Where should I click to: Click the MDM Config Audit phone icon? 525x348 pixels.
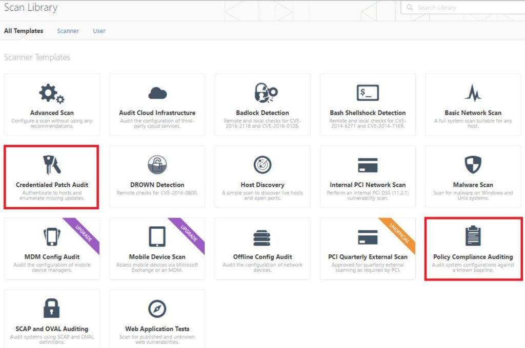click(52, 236)
